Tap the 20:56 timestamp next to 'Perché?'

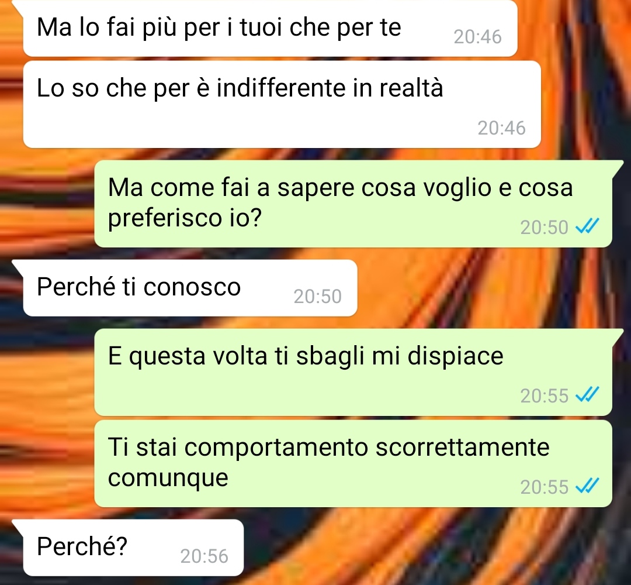(204, 556)
